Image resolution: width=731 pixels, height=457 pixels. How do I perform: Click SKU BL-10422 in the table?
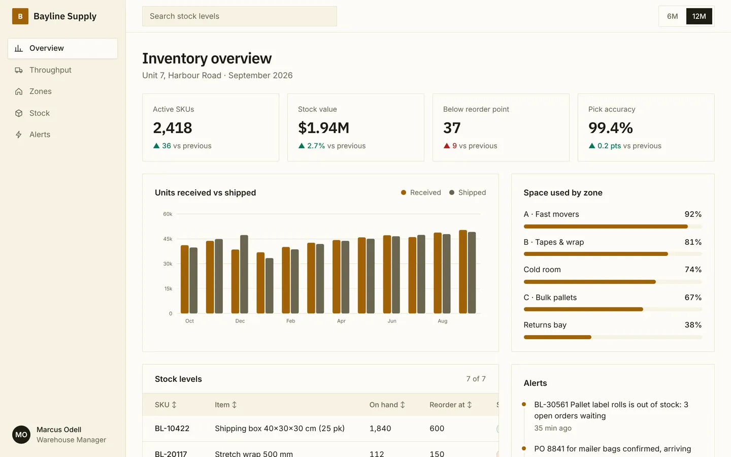click(172, 429)
